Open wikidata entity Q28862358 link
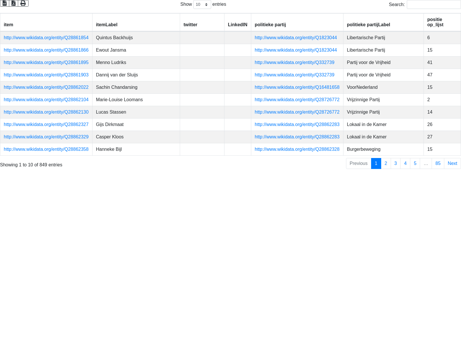Viewport: 461px width, 346px height. point(46,149)
